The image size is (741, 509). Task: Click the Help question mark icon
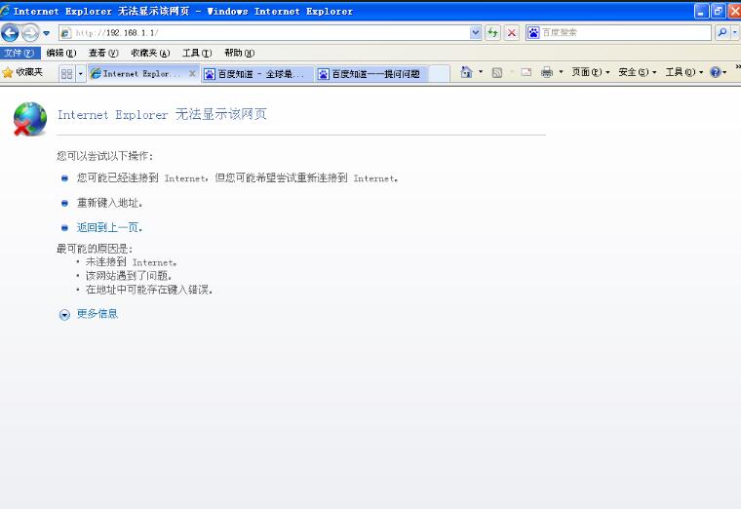(x=716, y=72)
